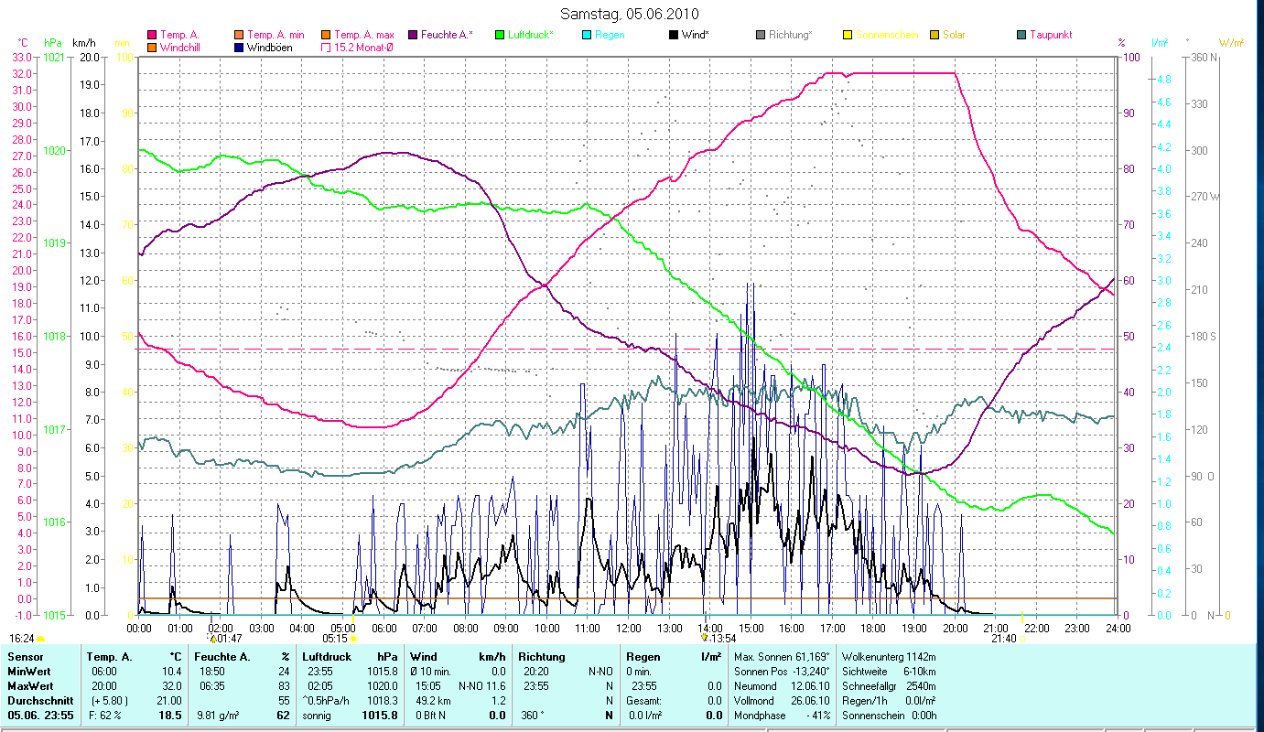1264x732 pixels.
Task: Click the Durchschnitt row label
Action: [x=36, y=700]
